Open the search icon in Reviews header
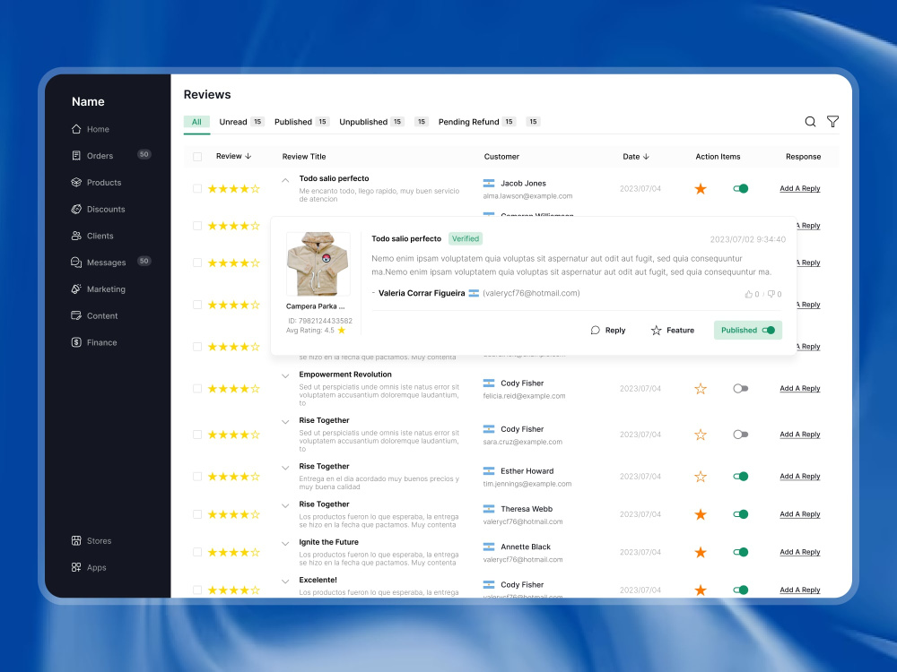This screenshot has width=897, height=672. pyautogui.click(x=810, y=122)
